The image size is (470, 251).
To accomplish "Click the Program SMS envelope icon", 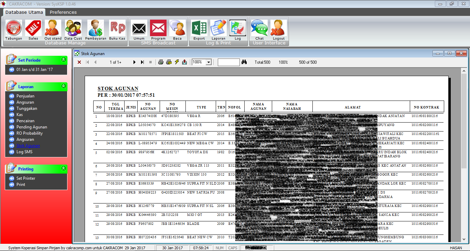I will coord(158,28).
